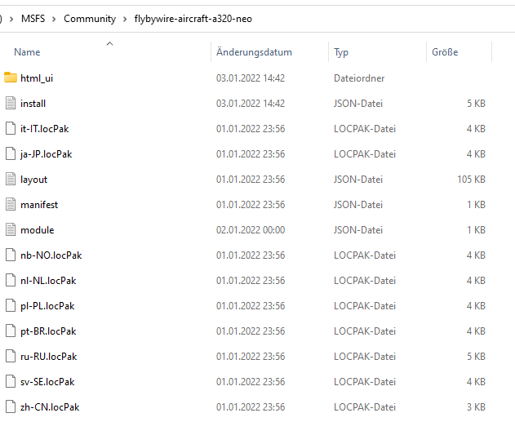Viewport: 515px width, 444px height.
Task: Select the install JSON file icon
Action: coord(11,103)
